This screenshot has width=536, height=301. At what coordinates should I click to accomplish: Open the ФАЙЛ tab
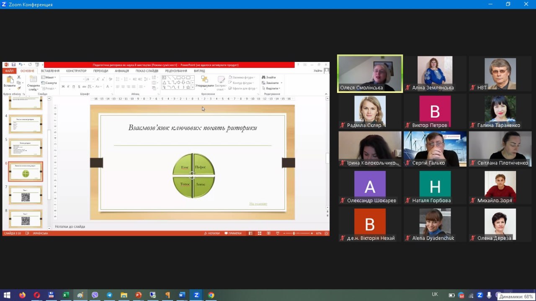(x=9, y=71)
